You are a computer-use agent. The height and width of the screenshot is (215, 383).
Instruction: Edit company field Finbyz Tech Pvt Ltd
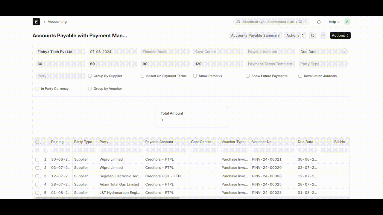[60, 52]
